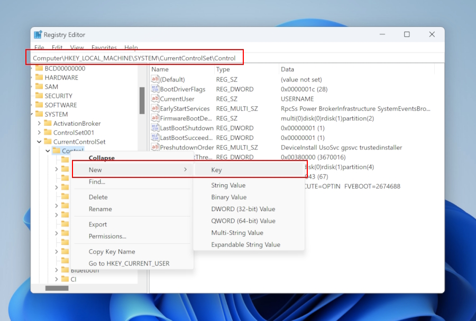
Task: Click the tree pane vertical scrollbar thumb
Action: (142, 100)
